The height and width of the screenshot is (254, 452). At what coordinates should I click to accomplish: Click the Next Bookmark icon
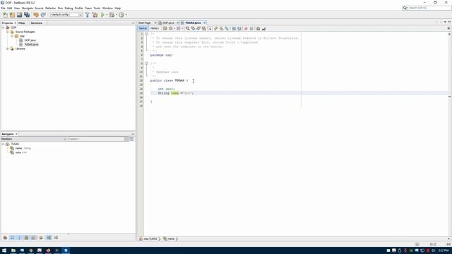221,28
